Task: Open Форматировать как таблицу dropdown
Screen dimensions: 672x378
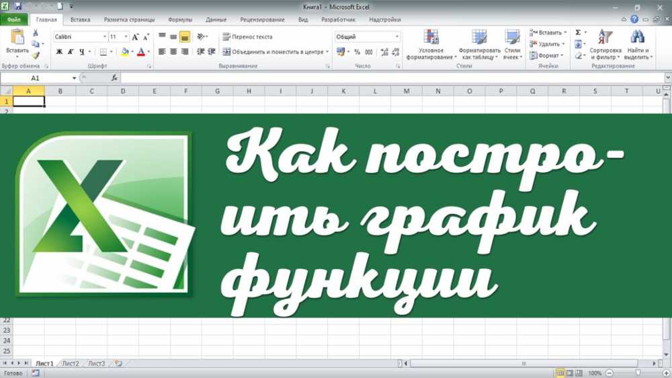Action: [x=480, y=44]
